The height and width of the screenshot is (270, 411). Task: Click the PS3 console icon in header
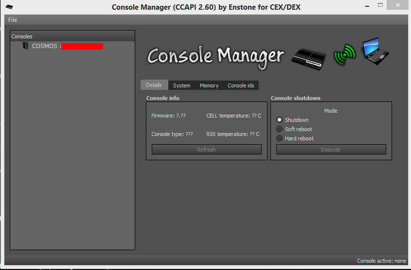coord(309,57)
